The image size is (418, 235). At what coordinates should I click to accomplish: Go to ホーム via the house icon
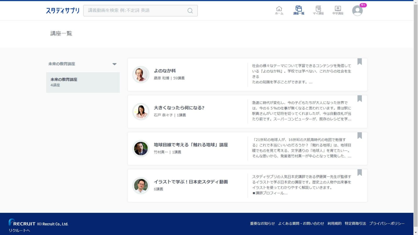tap(279, 10)
